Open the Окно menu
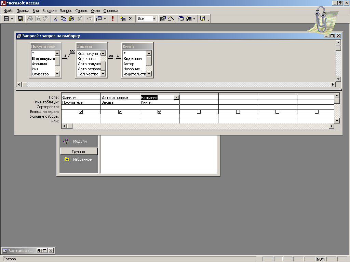Image resolution: width=350 pixels, height=262 pixels. [x=95, y=11]
